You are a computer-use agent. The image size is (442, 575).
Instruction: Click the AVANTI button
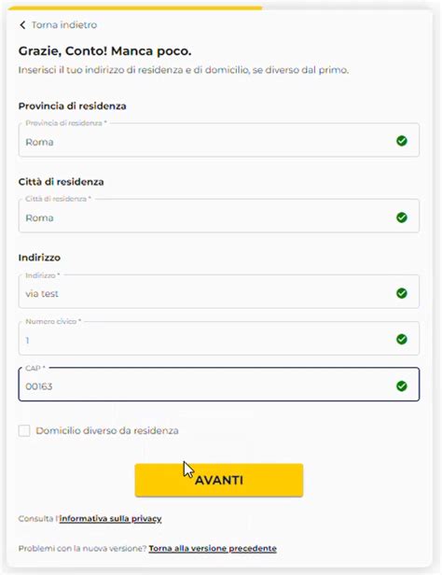(x=219, y=480)
